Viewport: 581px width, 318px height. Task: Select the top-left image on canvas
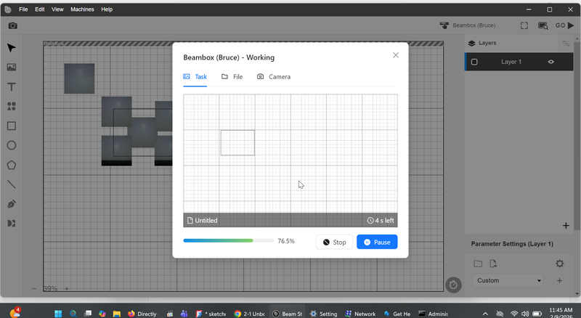pos(79,78)
